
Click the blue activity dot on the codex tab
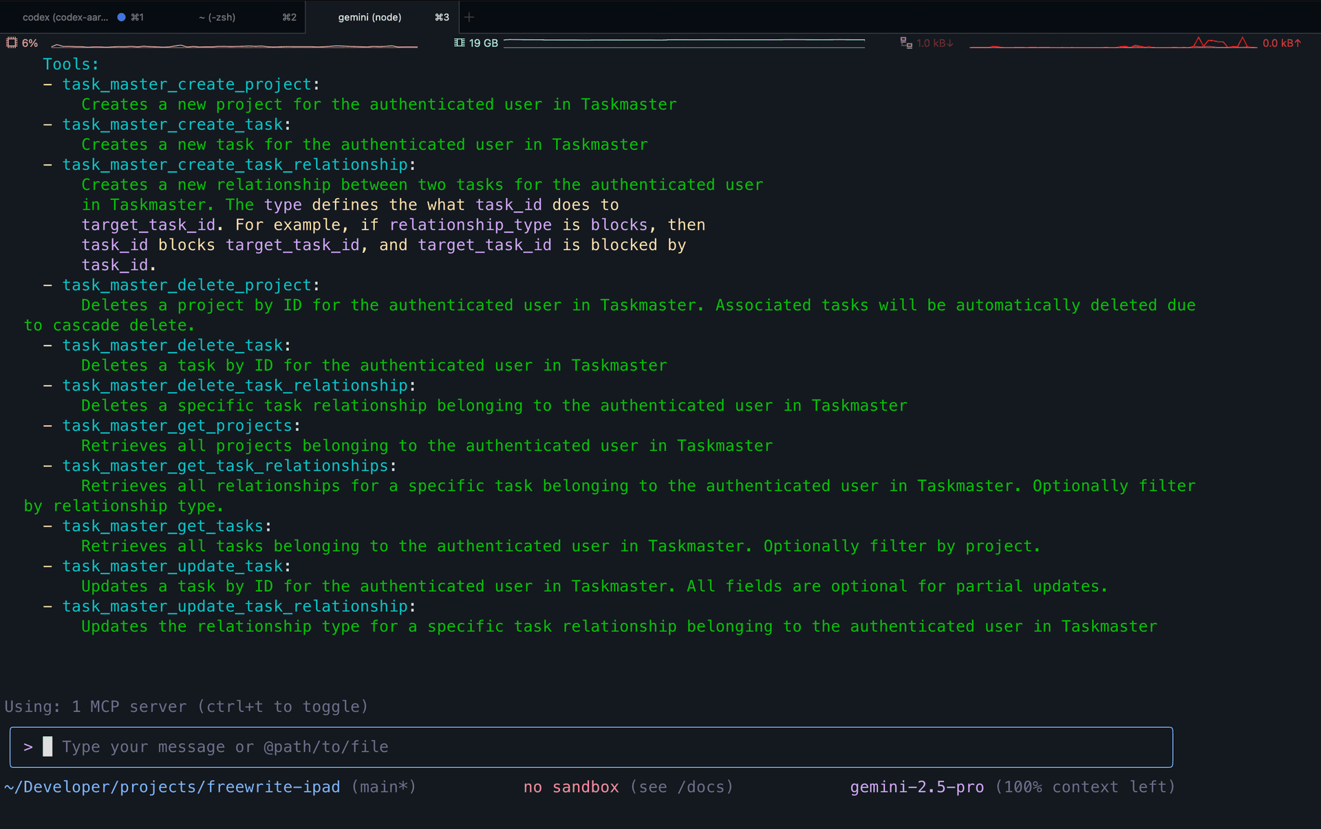tap(121, 16)
